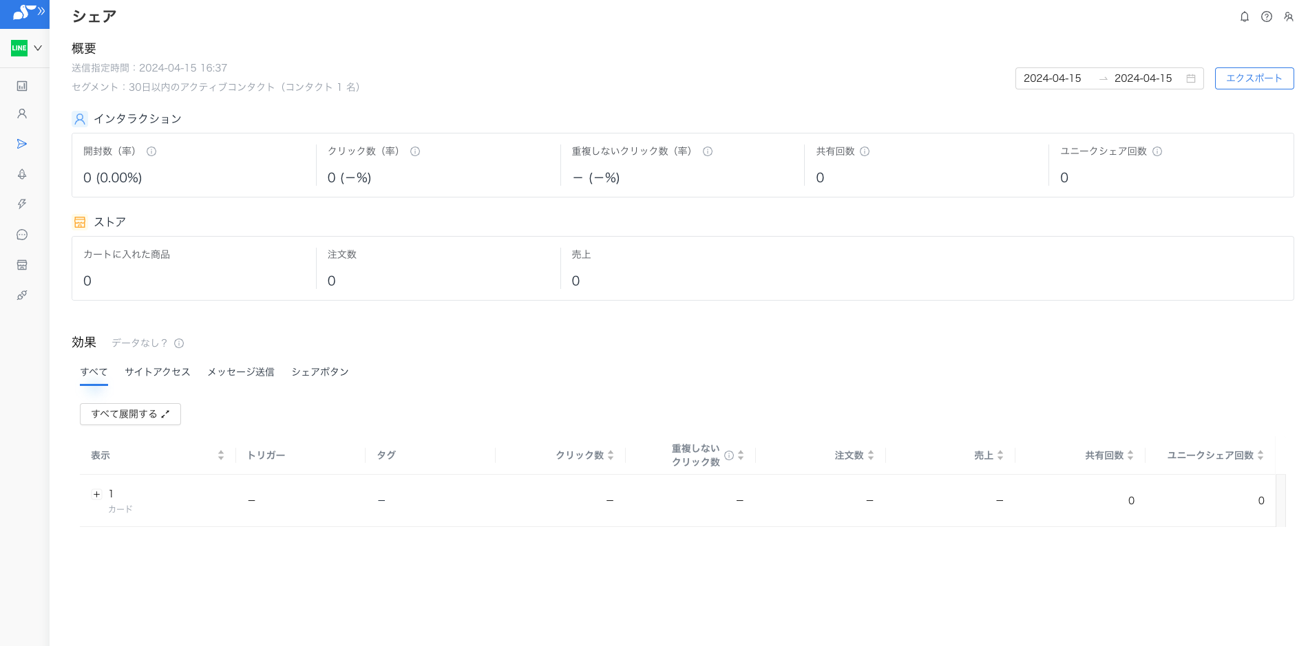Viewport: 1308px width, 646px height.
Task: Open the integrations plug sidebar icon
Action: click(22, 295)
